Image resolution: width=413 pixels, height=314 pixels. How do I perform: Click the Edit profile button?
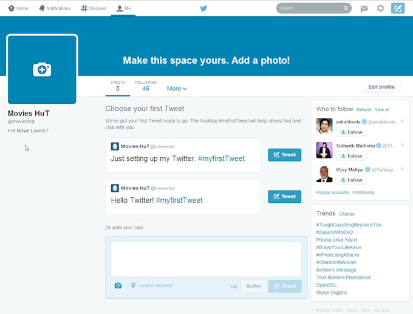(x=381, y=87)
